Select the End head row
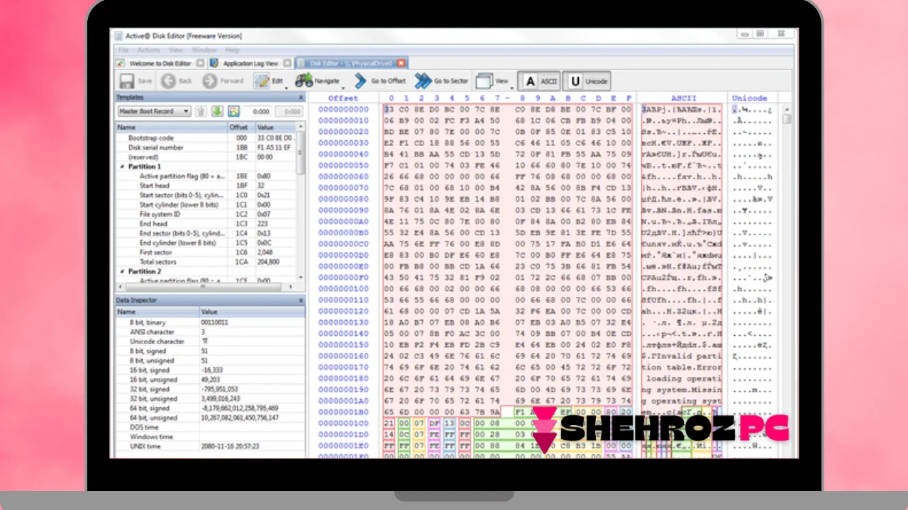The image size is (908, 510). click(206, 224)
